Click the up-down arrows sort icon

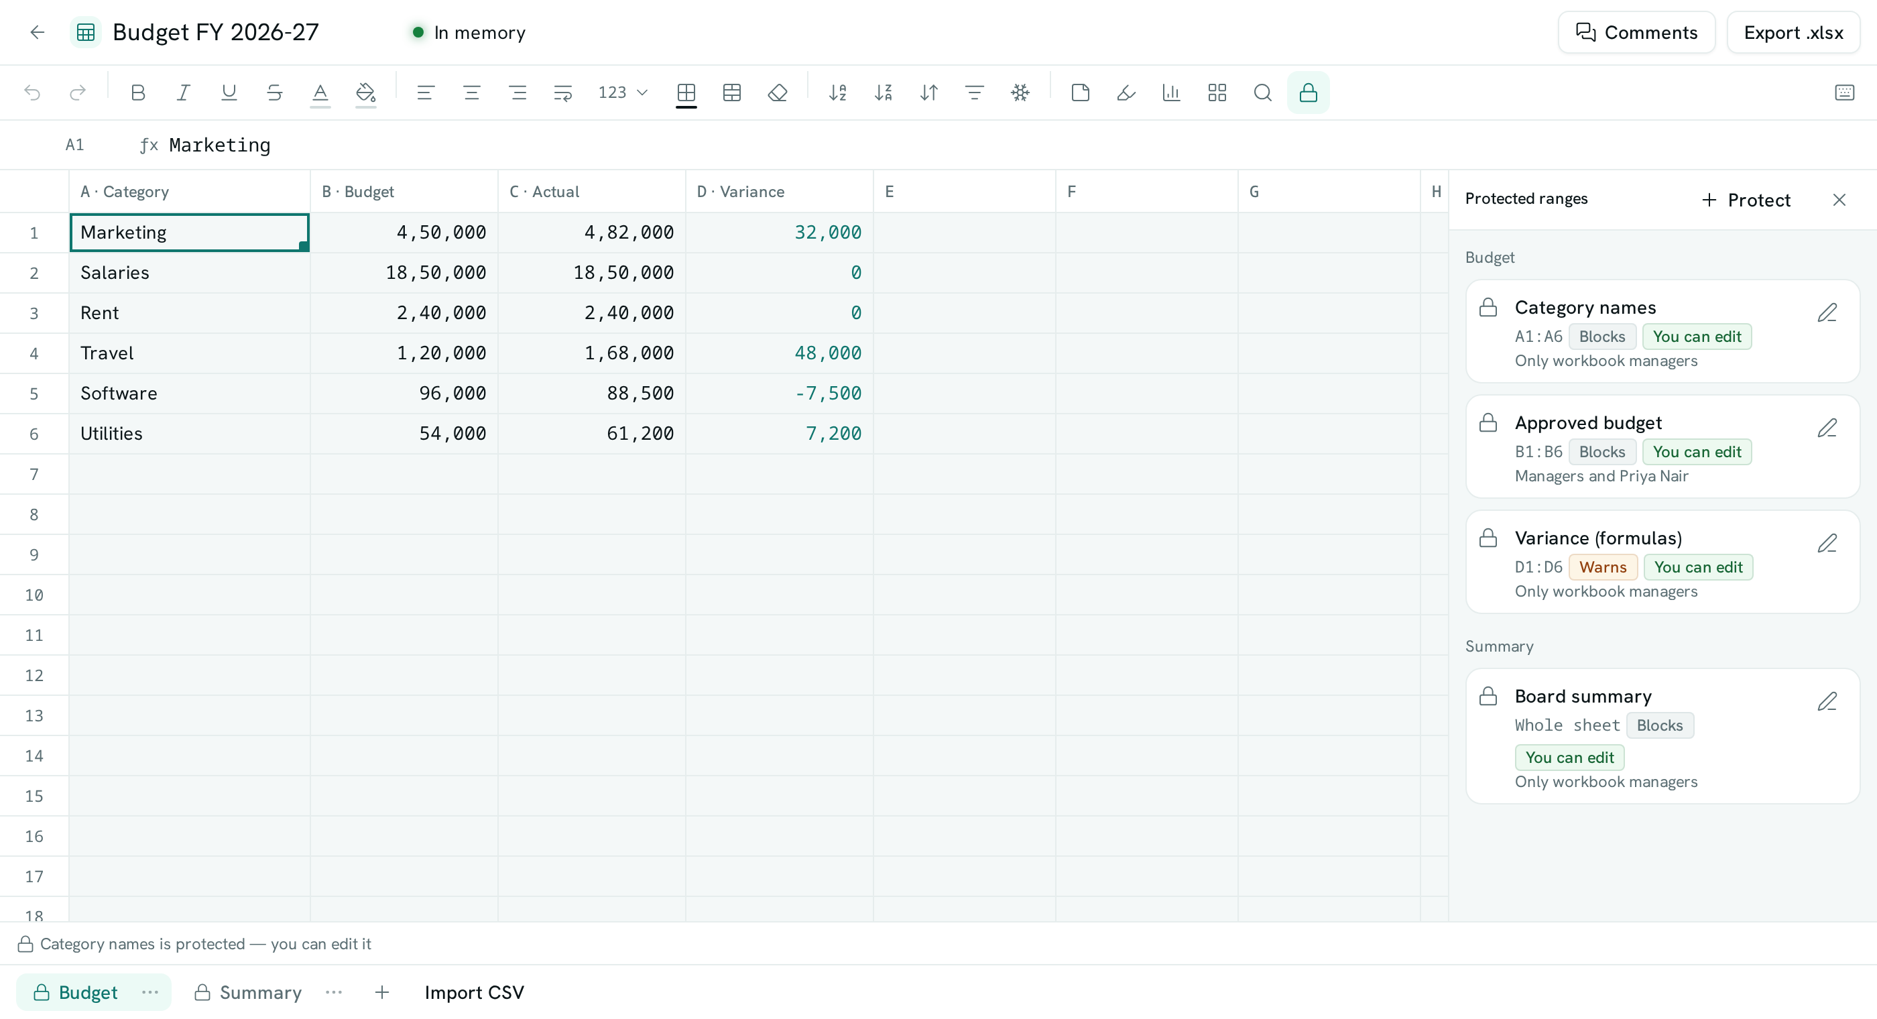[x=929, y=93]
